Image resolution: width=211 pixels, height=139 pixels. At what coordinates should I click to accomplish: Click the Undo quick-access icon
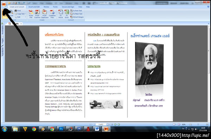[19, 3]
